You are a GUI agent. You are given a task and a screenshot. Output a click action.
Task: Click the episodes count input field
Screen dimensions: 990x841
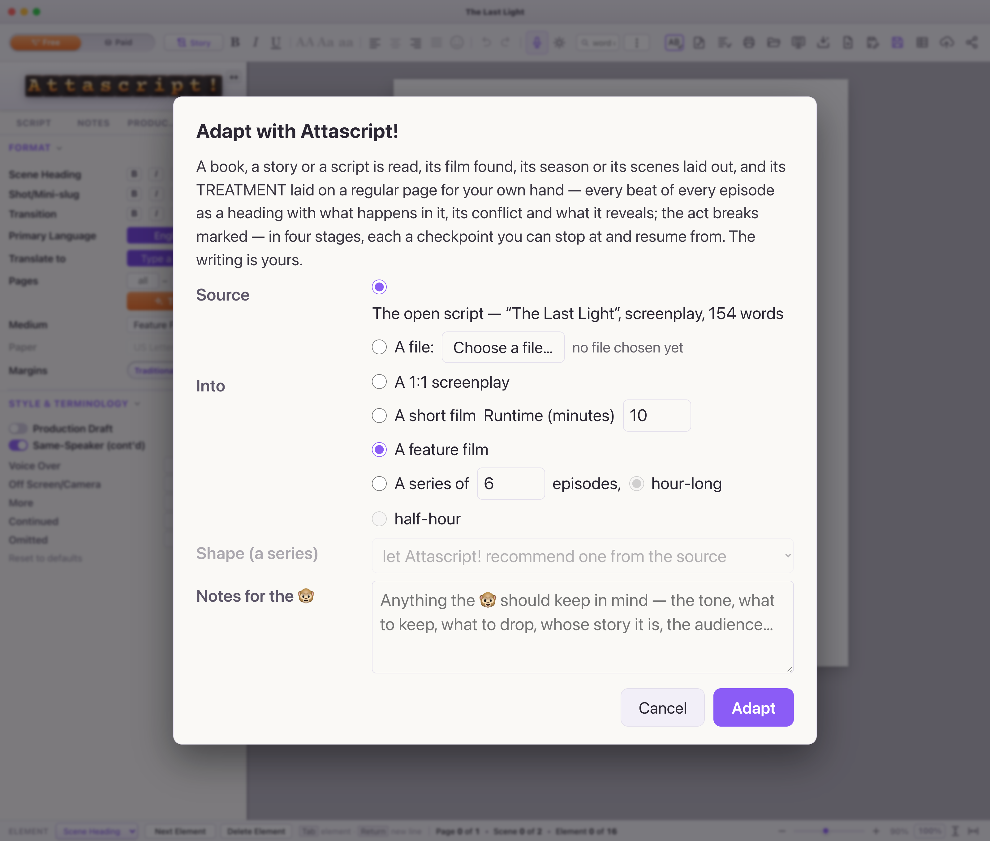(x=510, y=484)
